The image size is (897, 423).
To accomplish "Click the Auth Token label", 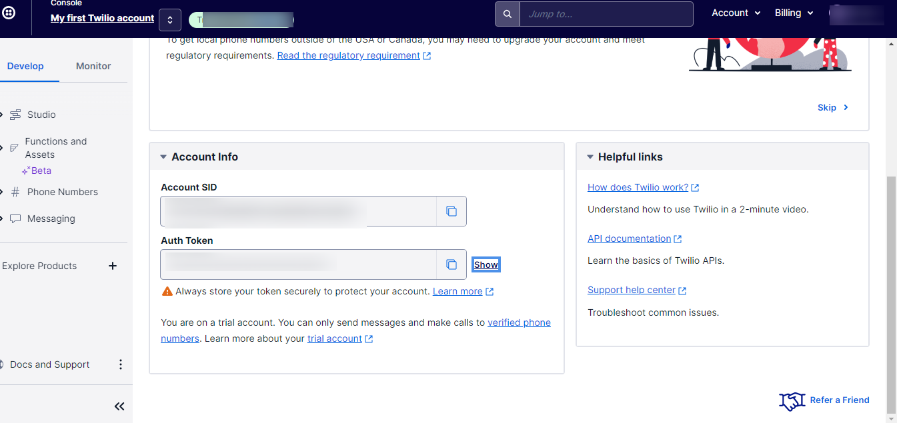I will 187,240.
